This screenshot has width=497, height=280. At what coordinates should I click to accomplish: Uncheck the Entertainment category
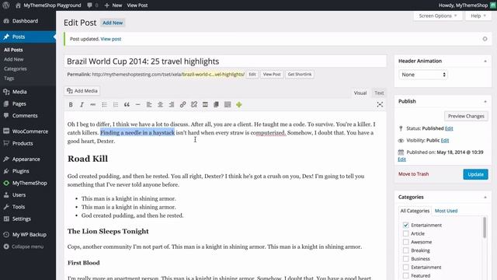405,225
